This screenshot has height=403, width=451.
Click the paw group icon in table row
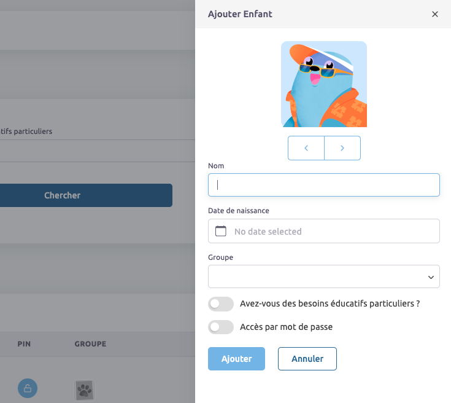(x=84, y=389)
